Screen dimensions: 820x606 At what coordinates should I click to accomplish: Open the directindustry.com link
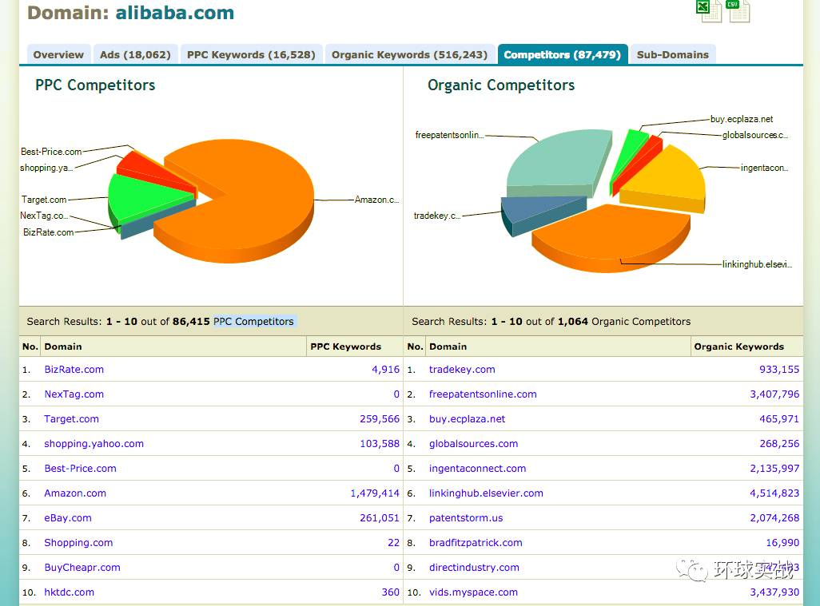(x=474, y=568)
